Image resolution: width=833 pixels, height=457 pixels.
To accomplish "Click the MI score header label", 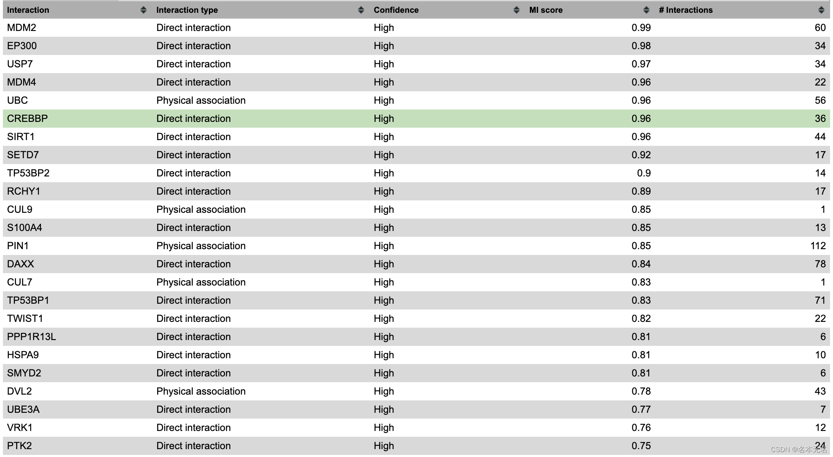I will (546, 10).
